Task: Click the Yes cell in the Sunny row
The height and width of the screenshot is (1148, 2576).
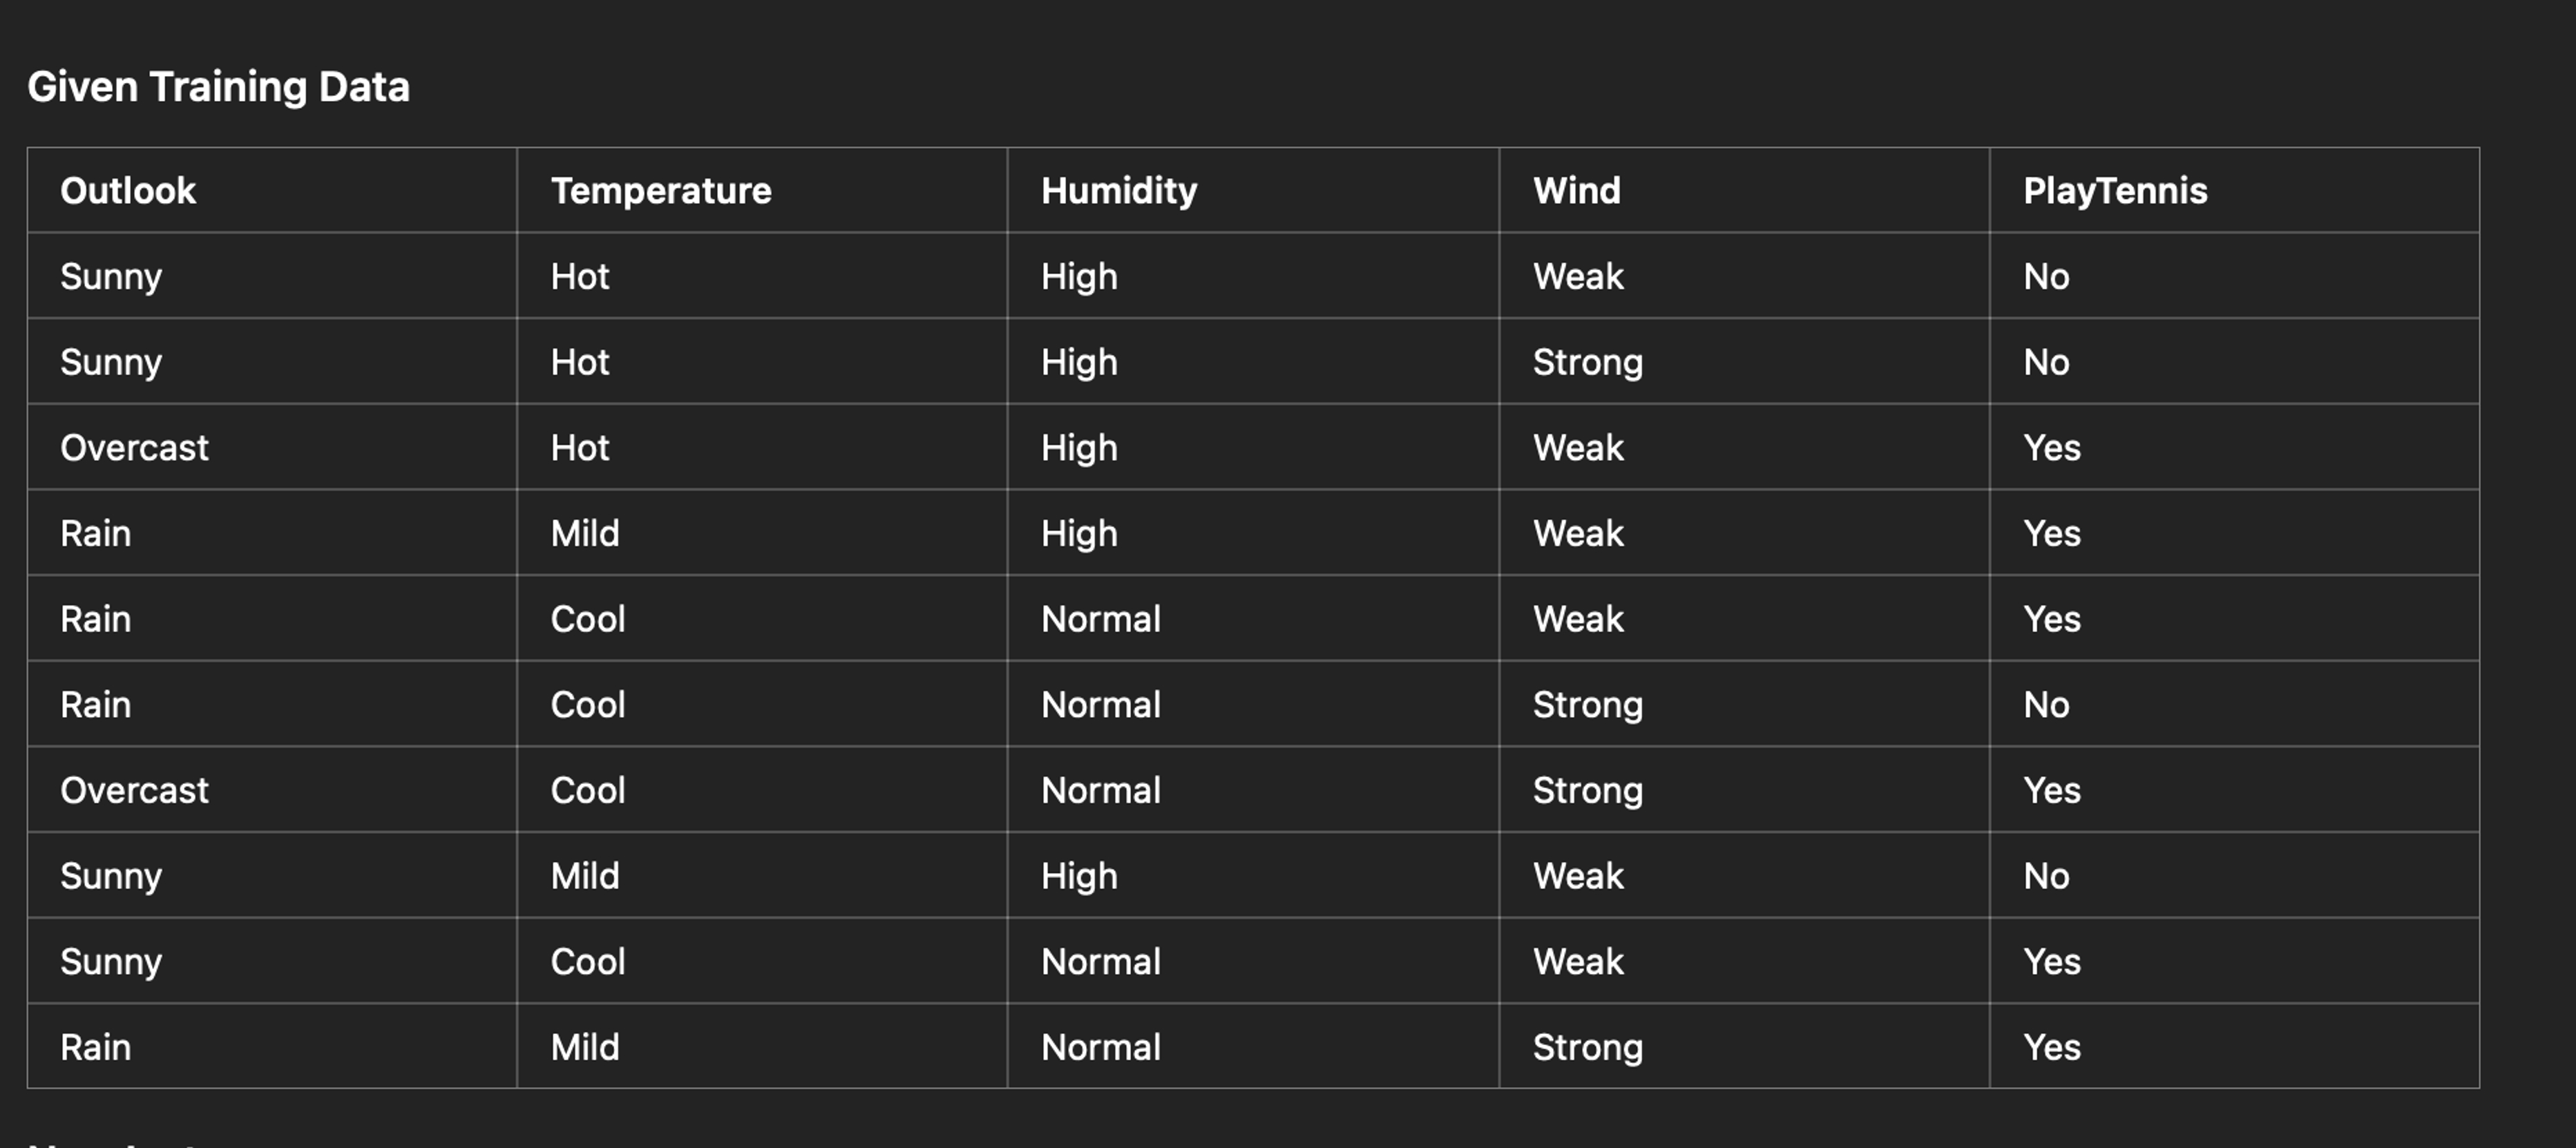Action: coord(2052,962)
